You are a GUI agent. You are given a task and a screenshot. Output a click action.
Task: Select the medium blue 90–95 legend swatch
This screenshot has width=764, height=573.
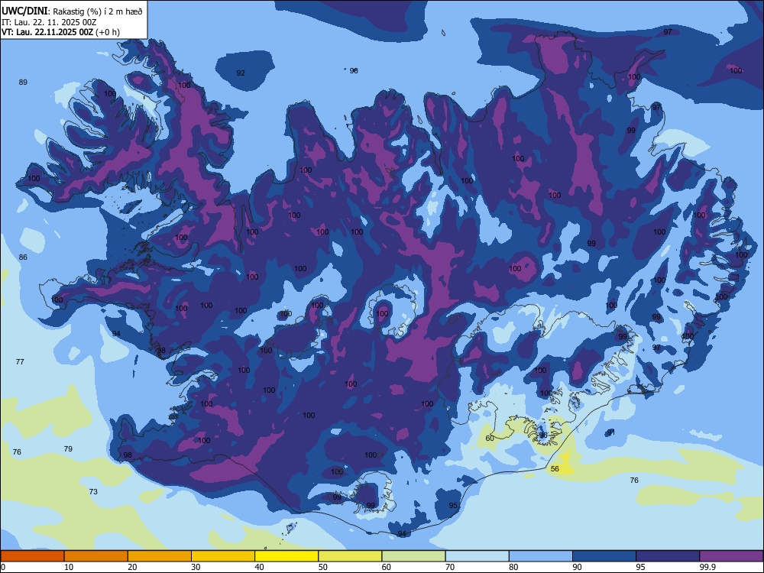click(604, 556)
